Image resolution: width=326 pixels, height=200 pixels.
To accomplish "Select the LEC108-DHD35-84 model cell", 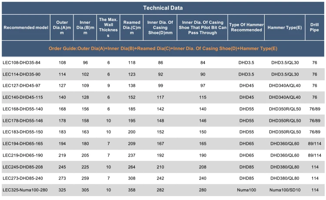I will (x=22, y=62).
